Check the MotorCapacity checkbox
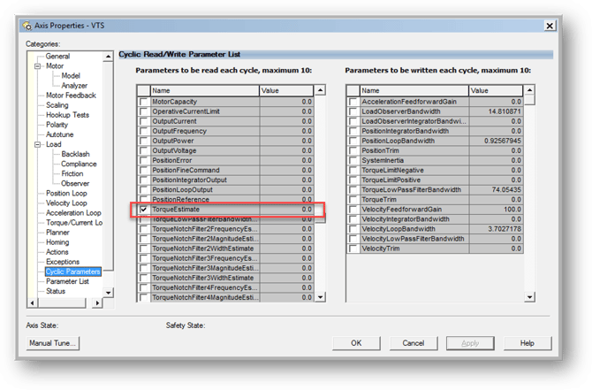 (143, 102)
